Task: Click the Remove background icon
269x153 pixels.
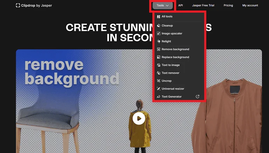Action: coord(159,49)
